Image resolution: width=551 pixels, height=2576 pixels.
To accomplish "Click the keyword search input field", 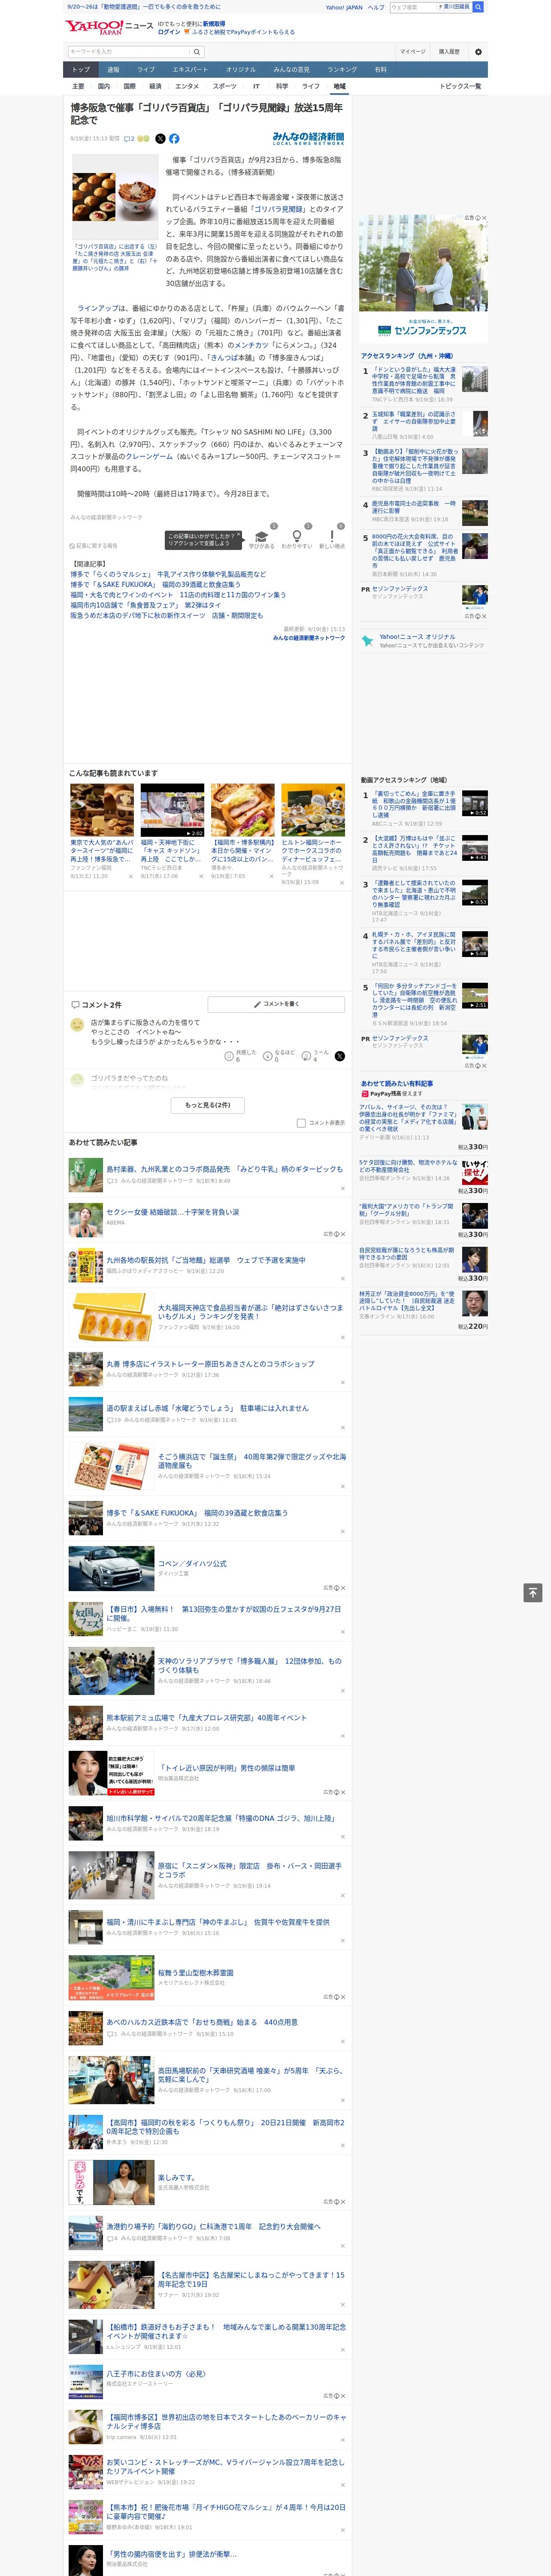I will tap(129, 52).
